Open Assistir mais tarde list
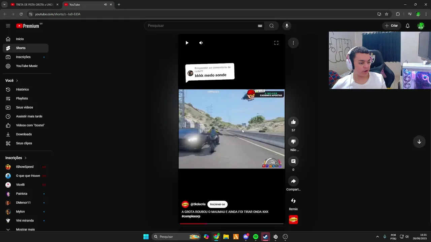Viewport: 431px width, 242px height. click(26, 116)
